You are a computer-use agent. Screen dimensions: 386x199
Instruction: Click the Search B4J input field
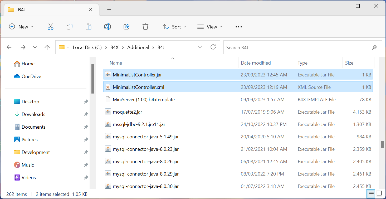tap(303, 47)
